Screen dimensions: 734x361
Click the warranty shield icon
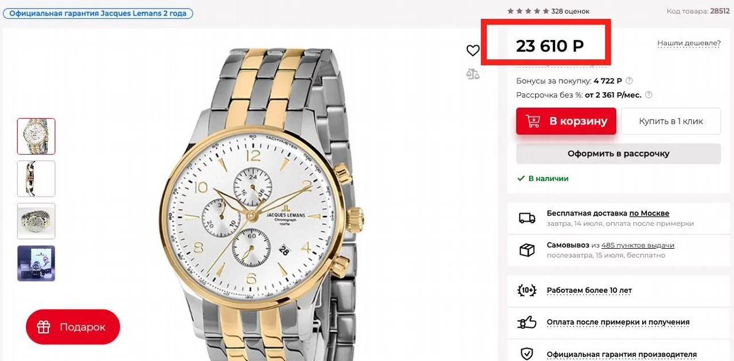[526, 354]
